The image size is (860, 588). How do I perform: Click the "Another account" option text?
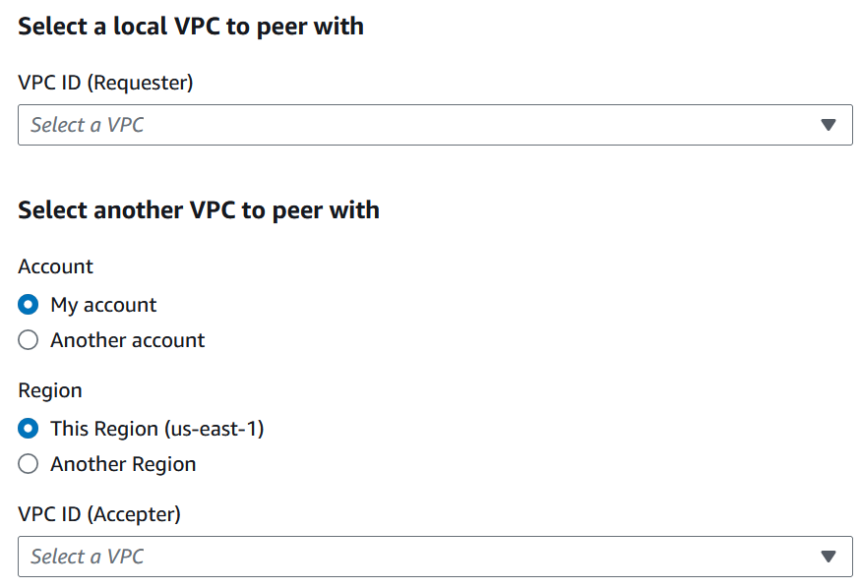128,340
